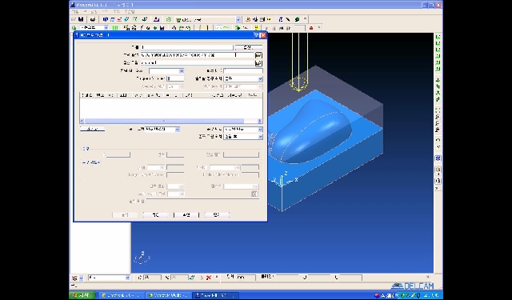This screenshot has height=300, width=512.
Task: Open the active toolpath combo box in main toolbar
Action: (208, 20)
